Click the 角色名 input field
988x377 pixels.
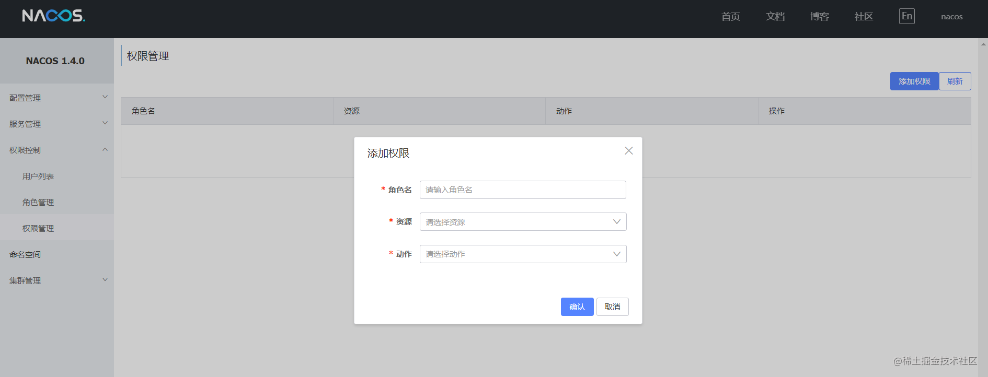(523, 190)
